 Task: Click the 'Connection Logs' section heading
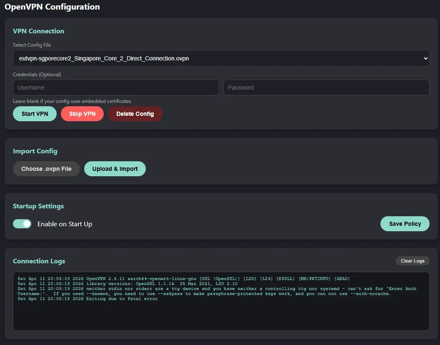pos(39,261)
